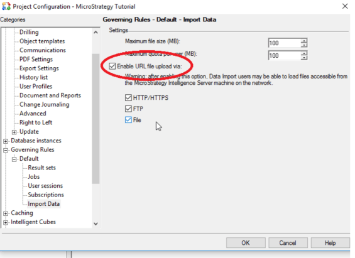Select Export Settings in tree
The width and height of the screenshot is (355, 258).
coord(39,68)
